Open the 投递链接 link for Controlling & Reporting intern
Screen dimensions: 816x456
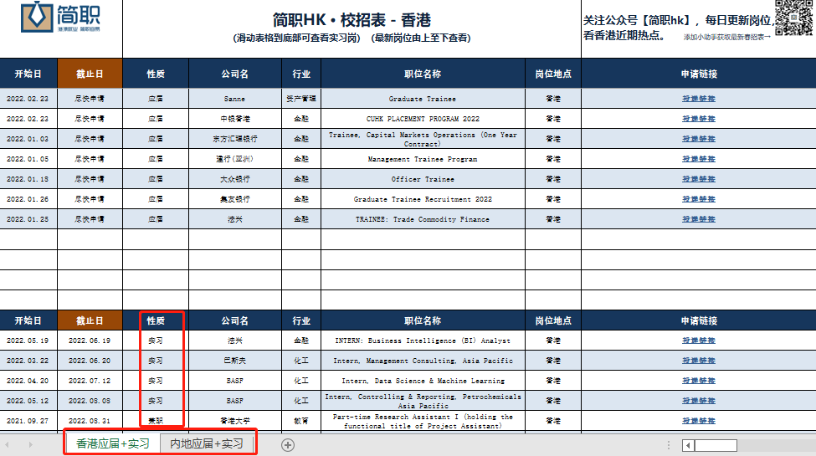(x=698, y=401)
